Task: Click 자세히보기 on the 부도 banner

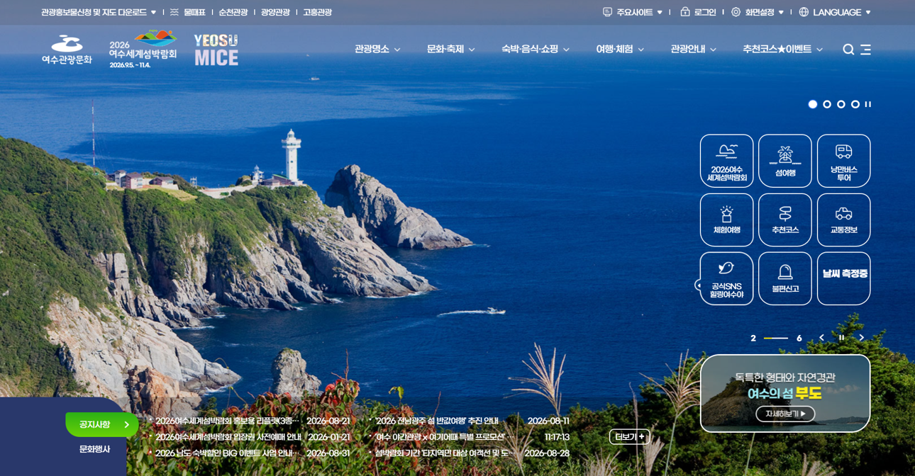Action: [x=785, y=414]
